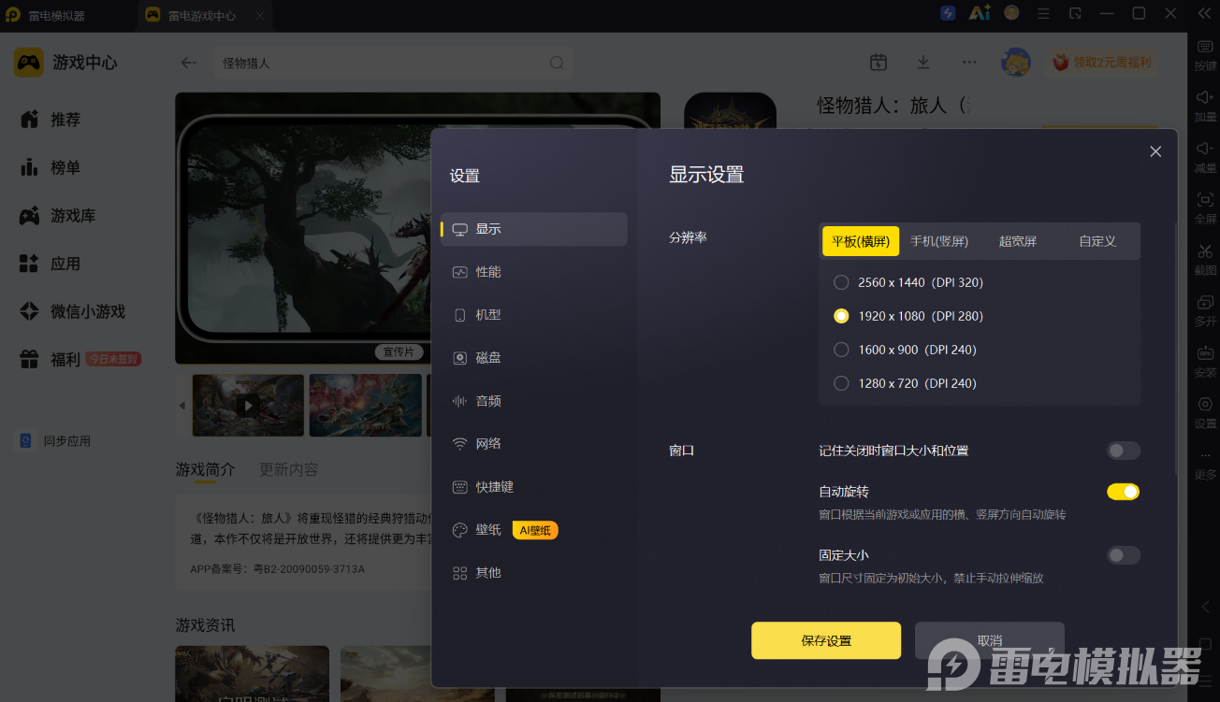
Task: Close the 雷电游戏中心 tab
Action: [x=260, y=16]
